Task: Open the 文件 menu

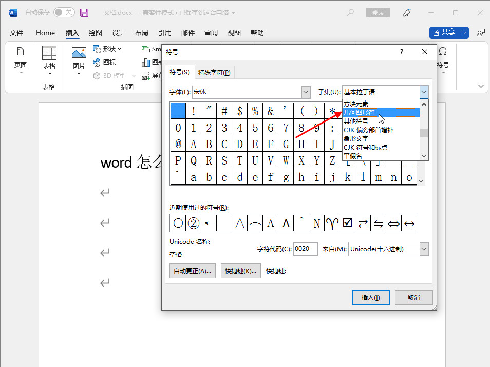Action: [16, 33]
